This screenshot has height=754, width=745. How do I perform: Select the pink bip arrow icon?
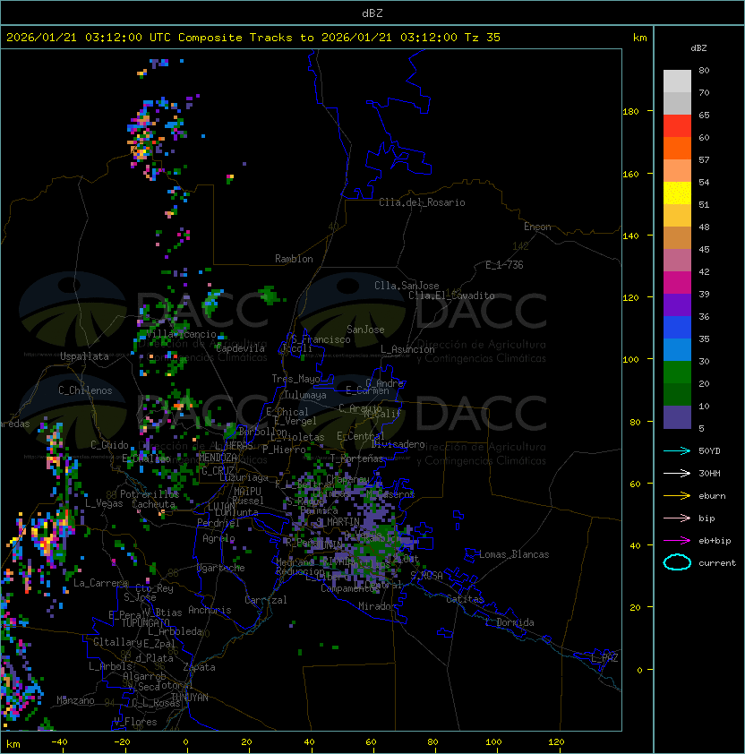(x=677, y=518)
